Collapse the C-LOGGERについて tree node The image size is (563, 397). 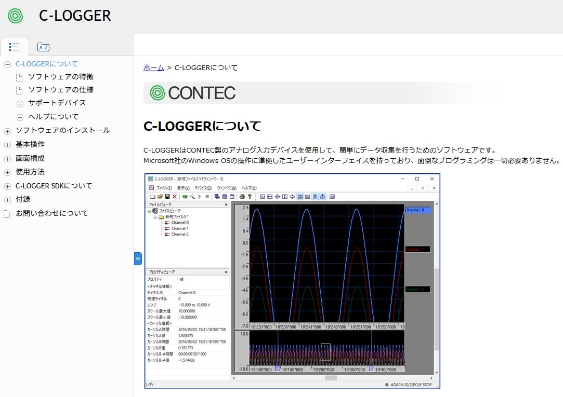7,64
